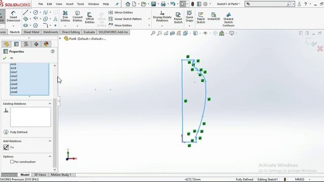Confirm properties with green checkmark
Viewport: 324px width, 182px height.
5,58
